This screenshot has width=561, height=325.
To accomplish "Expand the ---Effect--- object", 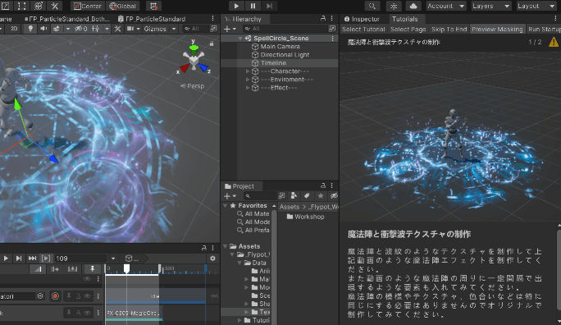I will pyautogui.click(x=247, y=88).
